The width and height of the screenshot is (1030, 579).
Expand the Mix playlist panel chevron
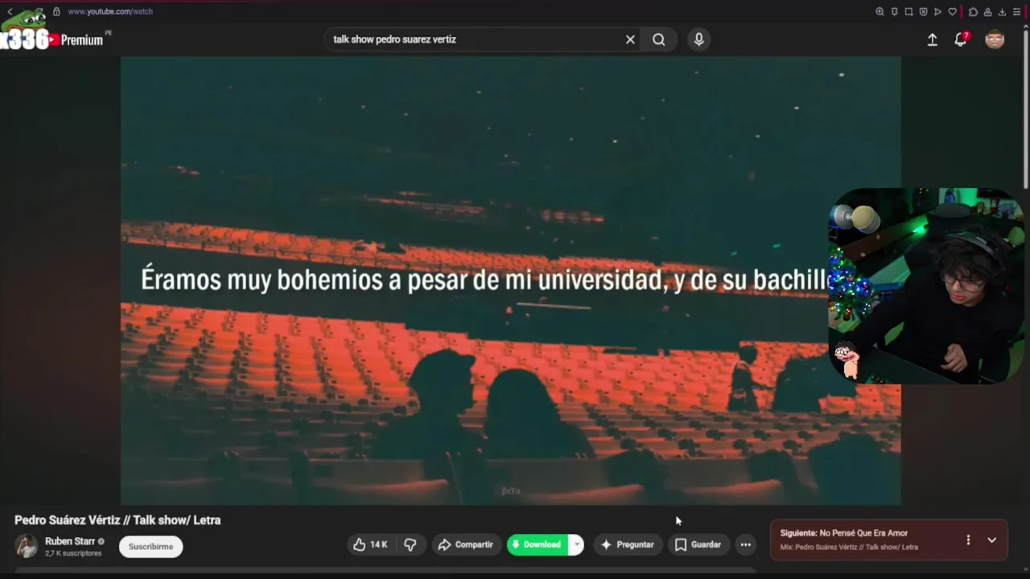[x=992, y=540]
